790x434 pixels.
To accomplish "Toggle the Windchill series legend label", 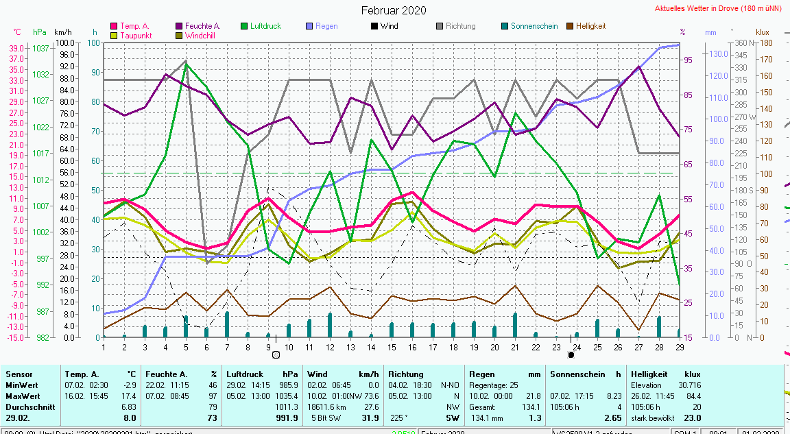I will tap(200, 35).
